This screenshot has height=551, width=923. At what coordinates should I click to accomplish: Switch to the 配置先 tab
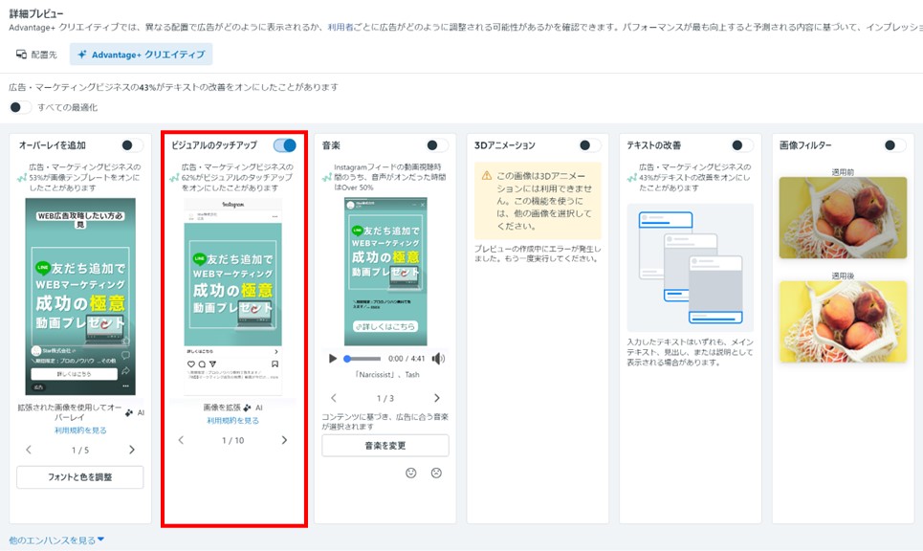(x=36, y=55)
